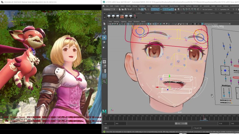Image resolution: width=239 pixels, height=134 pixels.
Task: Launch the Filer shelf button
Action: [x=135, y=16]
